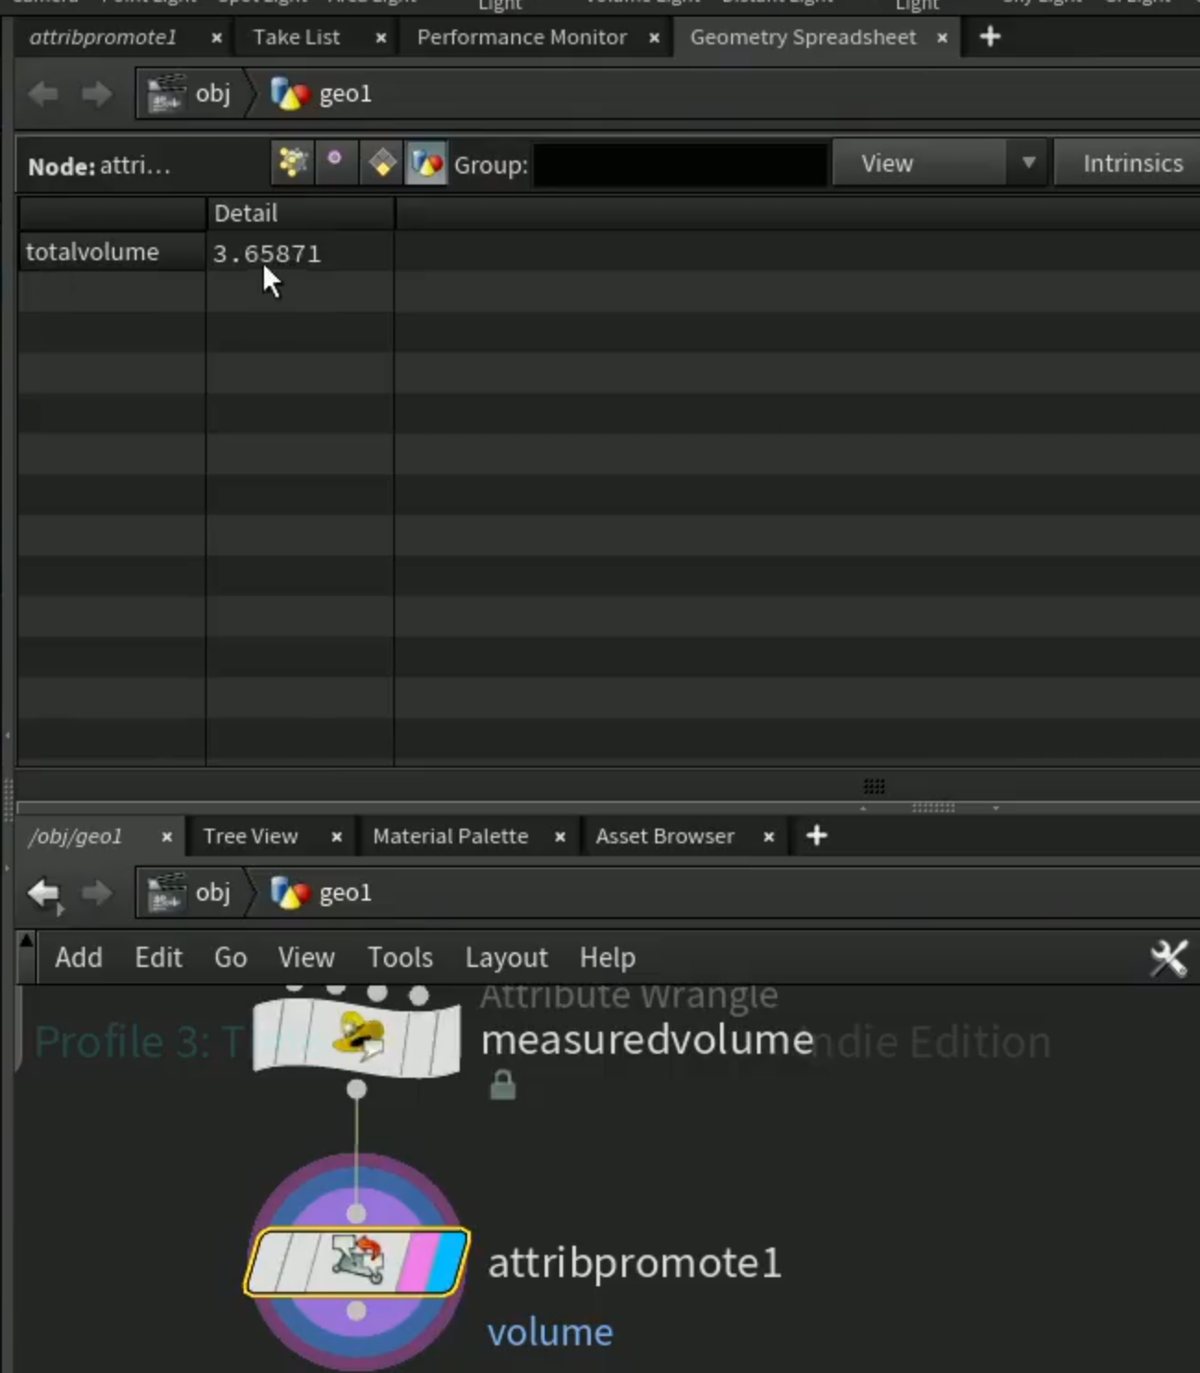Click obj in network pane path

click(190, 892)
